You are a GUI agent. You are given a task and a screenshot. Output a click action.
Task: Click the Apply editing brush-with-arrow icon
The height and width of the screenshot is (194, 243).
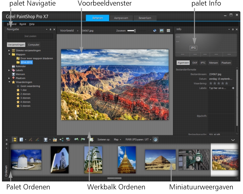(37, 140)
